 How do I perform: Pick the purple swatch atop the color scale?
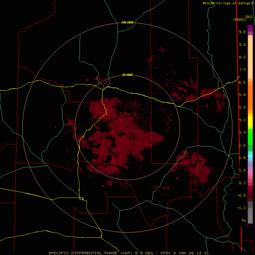point(250,28)
